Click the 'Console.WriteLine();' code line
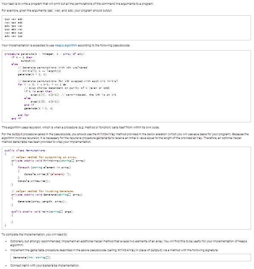 [x=34, y=181]
